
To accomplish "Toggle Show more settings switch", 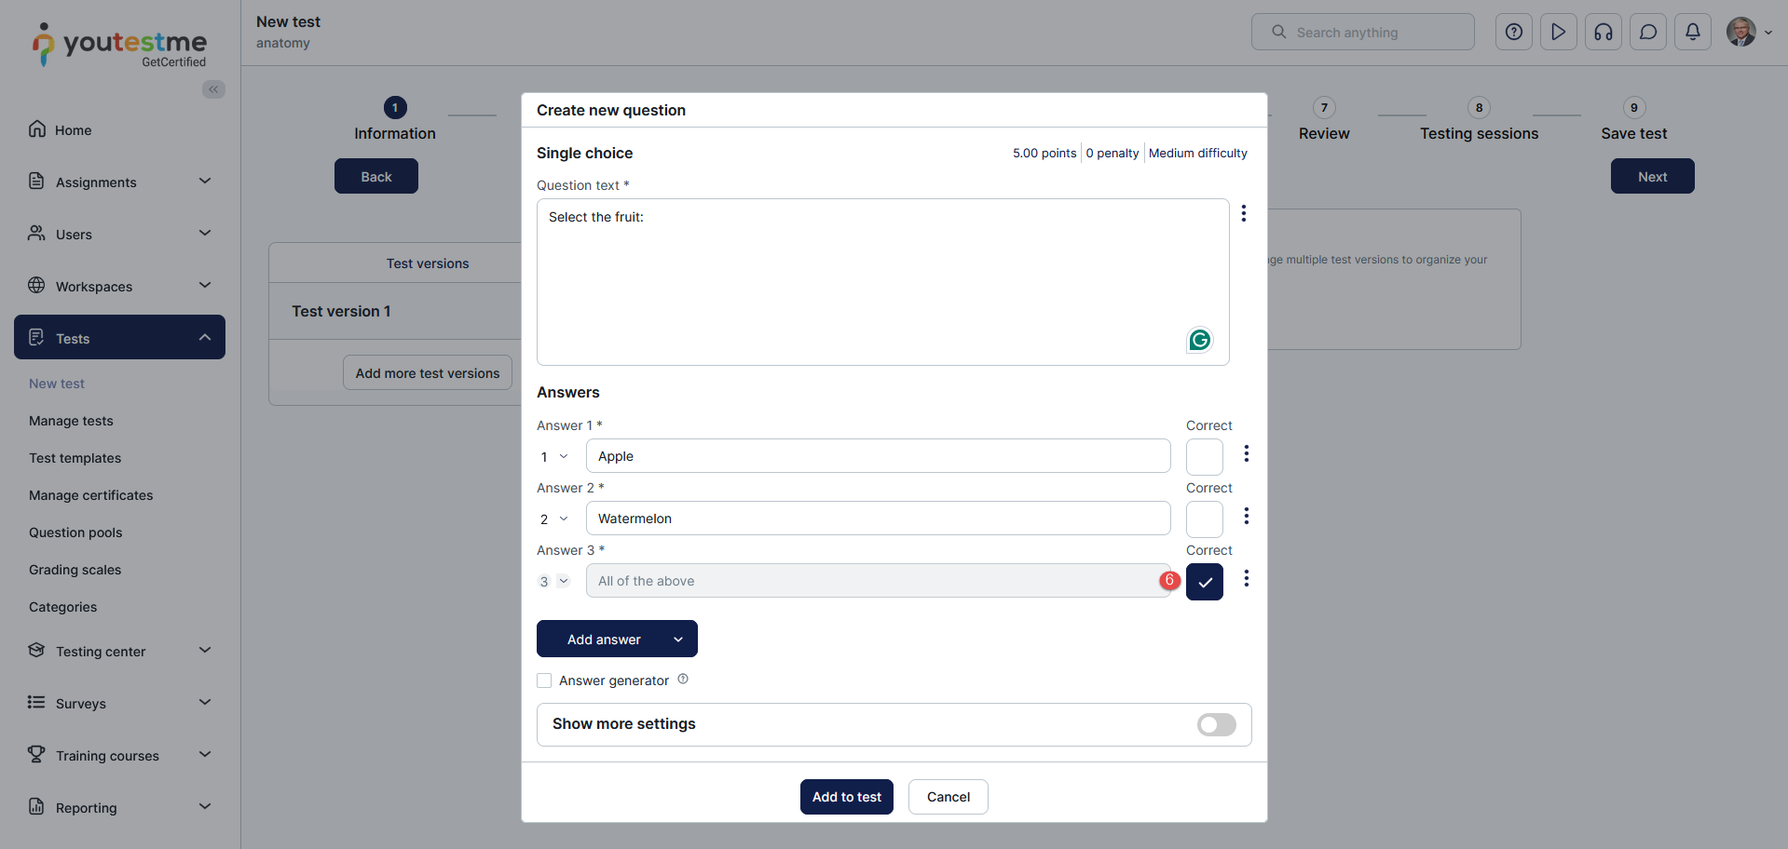I will click(1216, 724).
